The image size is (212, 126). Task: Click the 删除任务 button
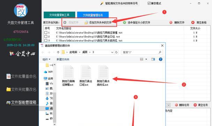coord(182,105)
